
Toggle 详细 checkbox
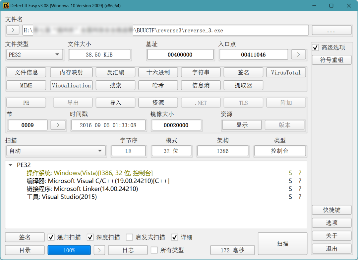(174, 237)
